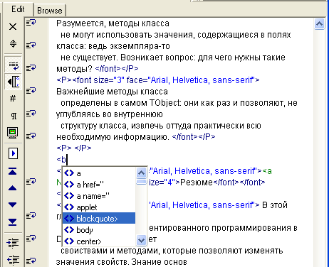Jump to bottom with the barred down arrow
This screenshot has width=329, height=267.
point(13,222)
